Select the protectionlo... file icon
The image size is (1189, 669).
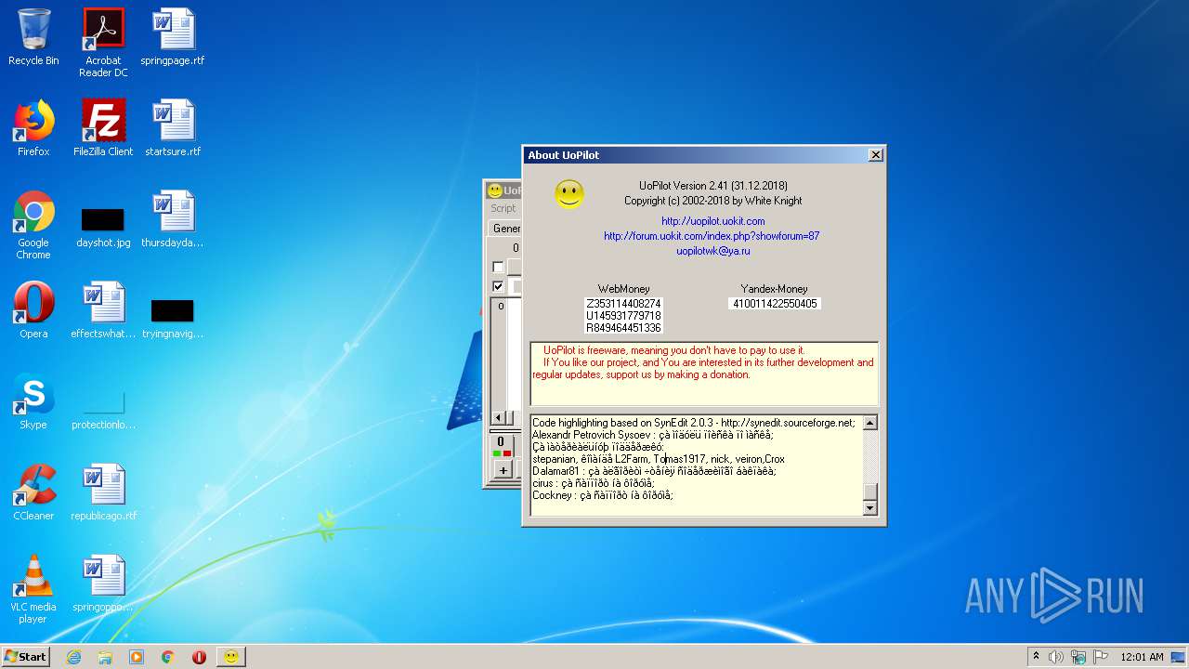[103, 410]
